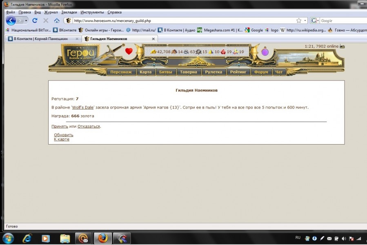The image size is (367, 245).
Task: Open the Национальный BitTor... bookmark
Action: [x=28, y=30]
